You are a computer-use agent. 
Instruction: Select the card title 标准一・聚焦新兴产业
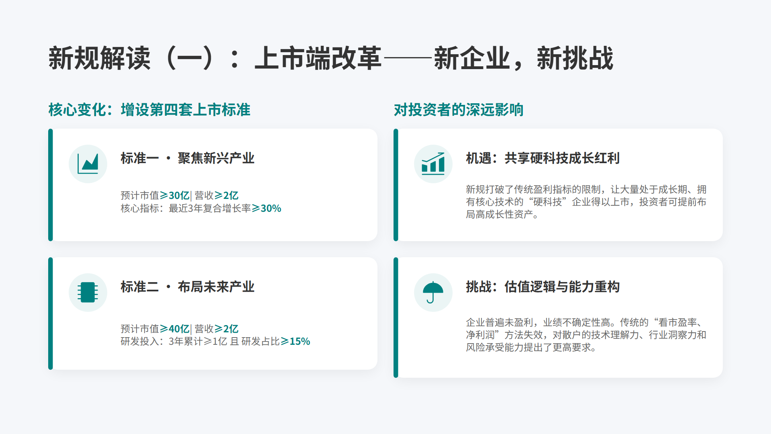[188, 158]
